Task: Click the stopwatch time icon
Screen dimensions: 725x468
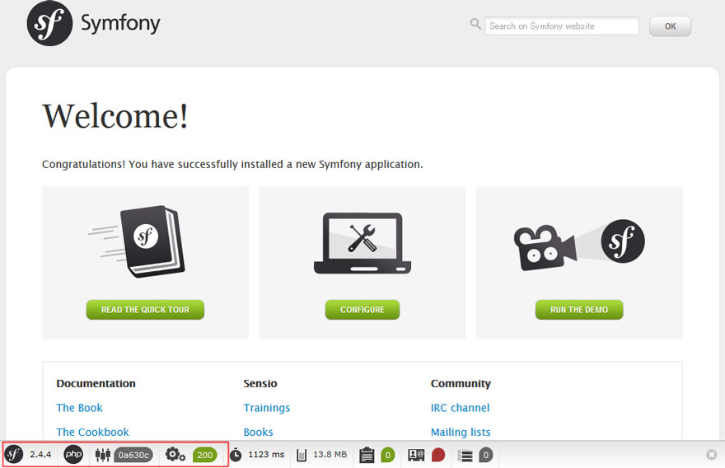Action: [236, 455]
